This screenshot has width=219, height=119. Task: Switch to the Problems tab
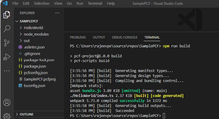78,37
